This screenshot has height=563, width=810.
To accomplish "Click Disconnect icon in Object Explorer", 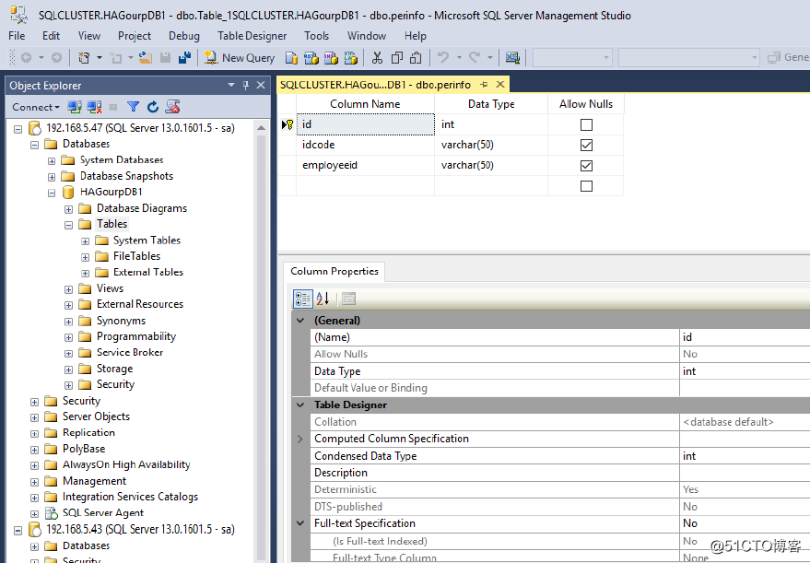I will (94, 107).
